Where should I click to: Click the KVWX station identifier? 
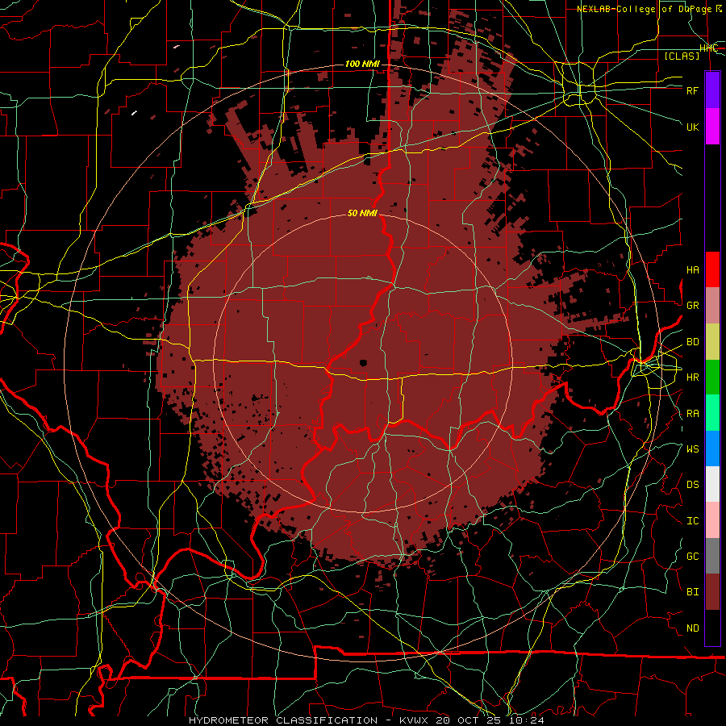[x=415, y=720]
